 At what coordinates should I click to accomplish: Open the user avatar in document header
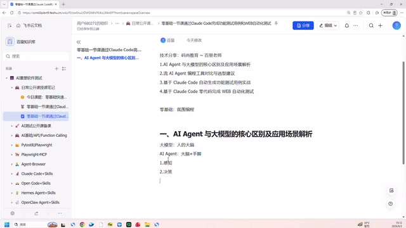pos(396,25)
